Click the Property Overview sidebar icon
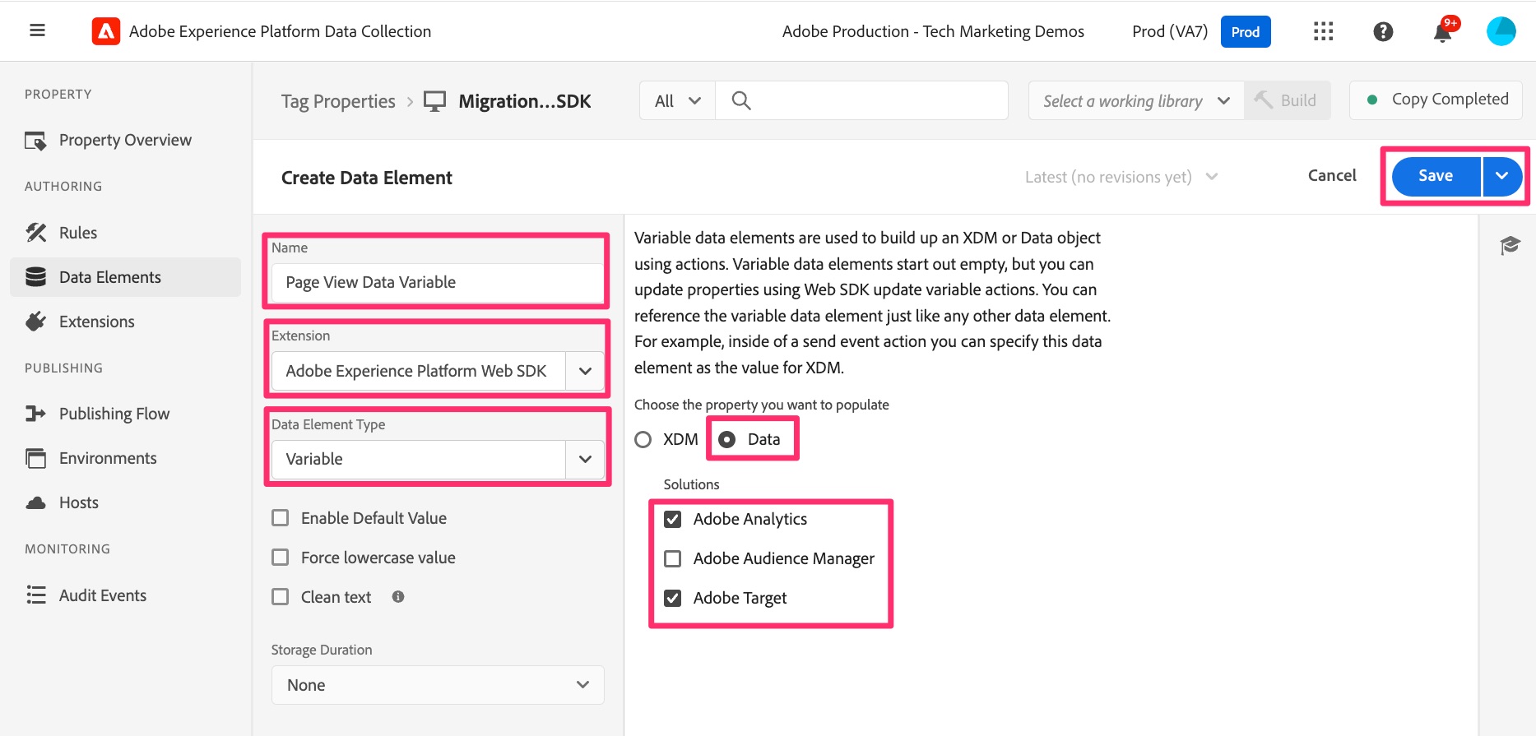 click(35, 141)
